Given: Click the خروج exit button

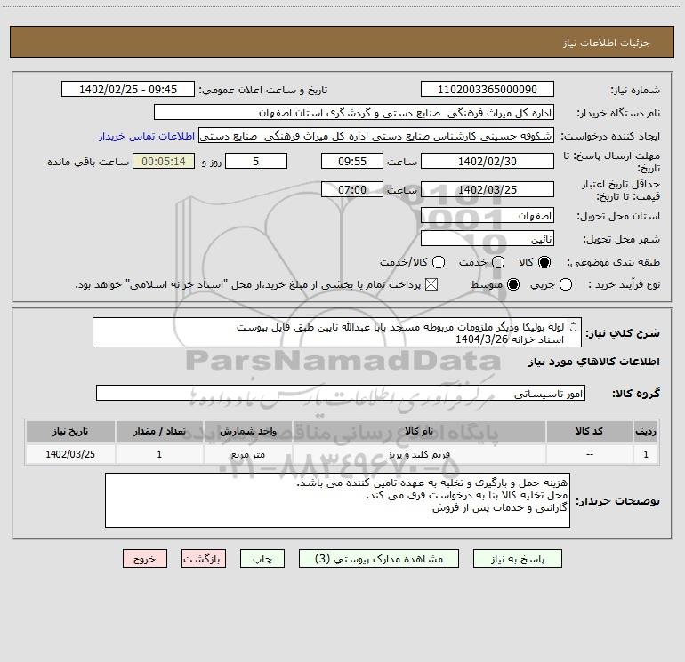Looking at the screenshot, I should pyautogui.click(x=145, y=559).
